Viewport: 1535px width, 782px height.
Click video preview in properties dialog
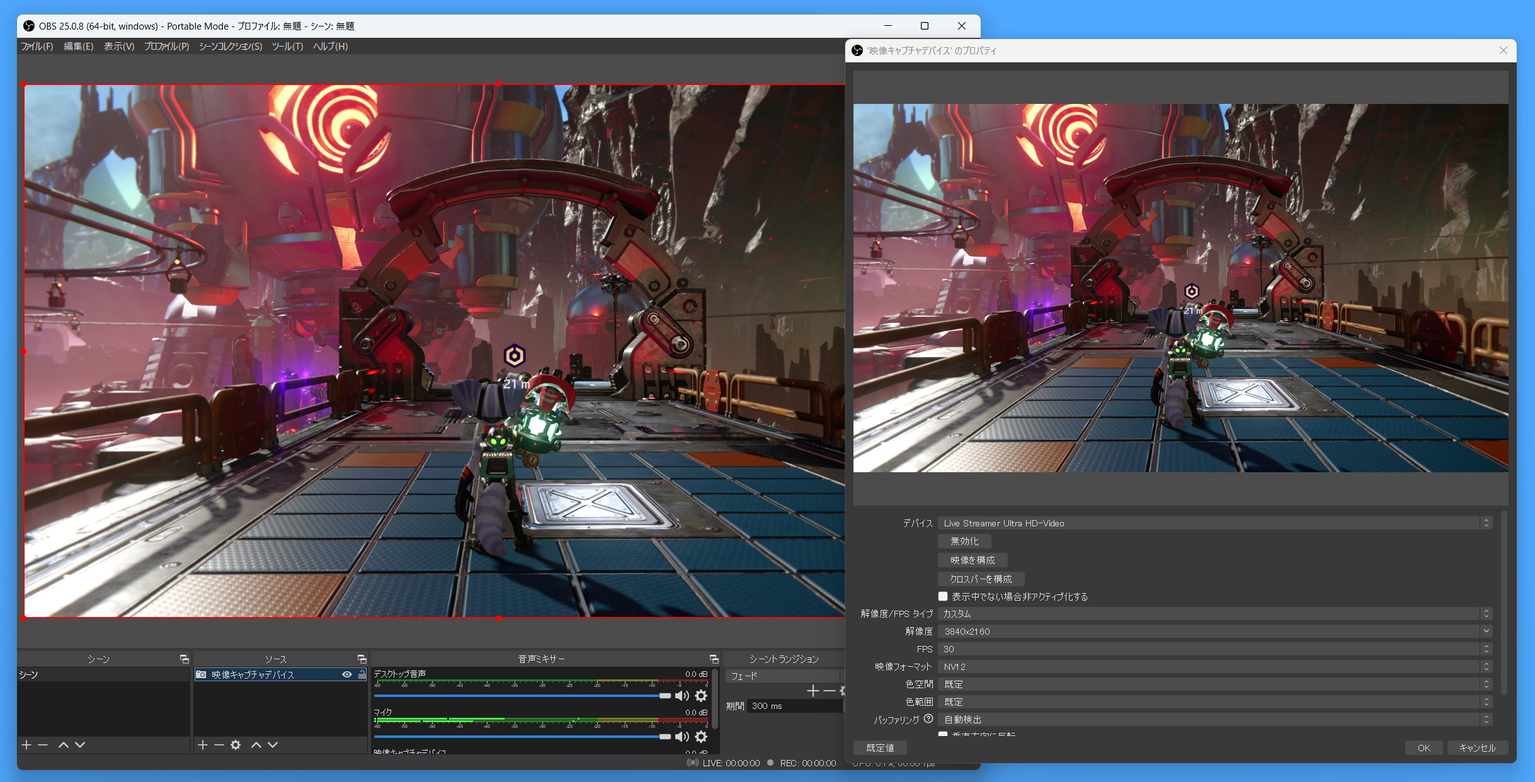[1180, 288]
